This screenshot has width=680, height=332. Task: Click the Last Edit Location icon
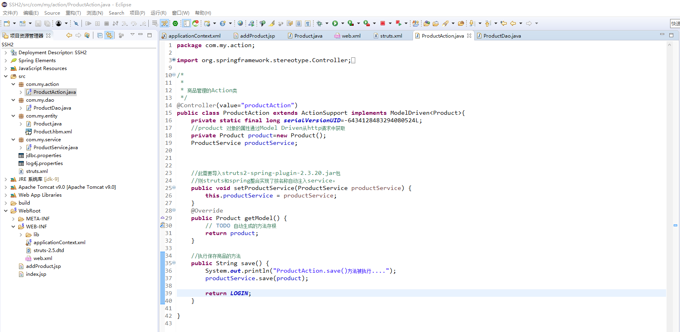tap(504, 23)
